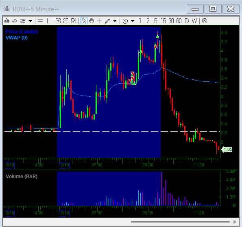The width and height of the screenshot is (242, 227).
Task: Click the Price (Candle) legend label
Action: coord(22,32)
